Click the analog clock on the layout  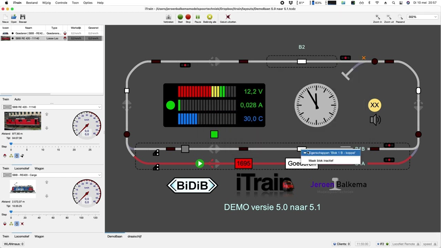[316, 105]
